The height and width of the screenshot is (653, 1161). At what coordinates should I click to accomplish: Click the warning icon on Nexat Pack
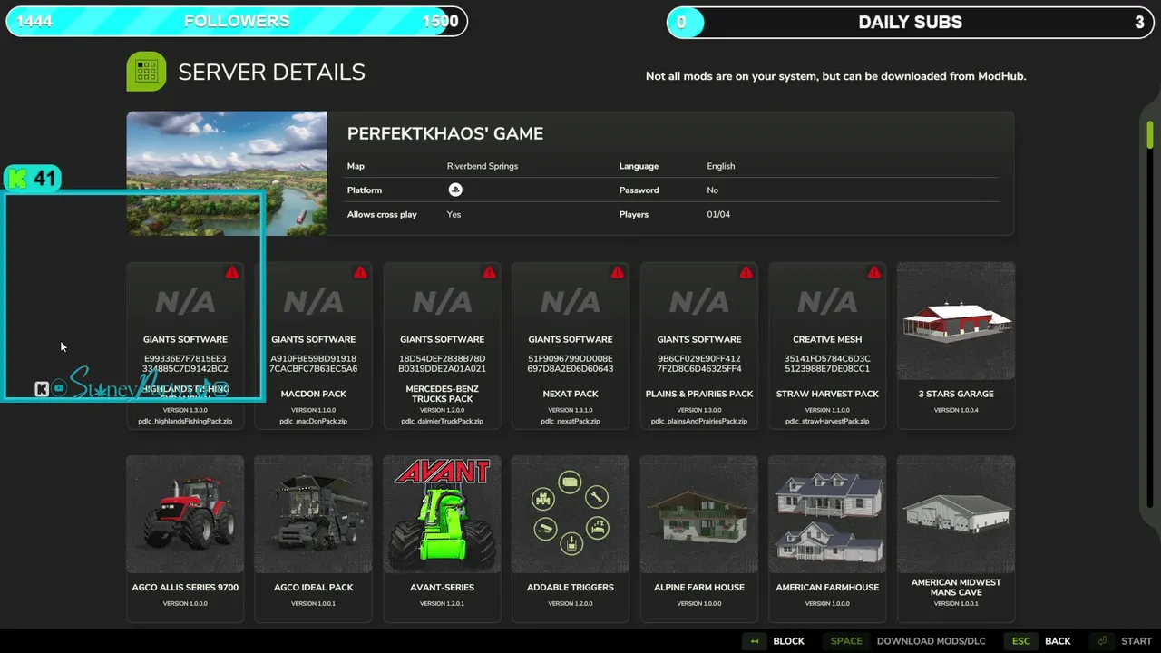pyautogui.click(x=618, y=272)
